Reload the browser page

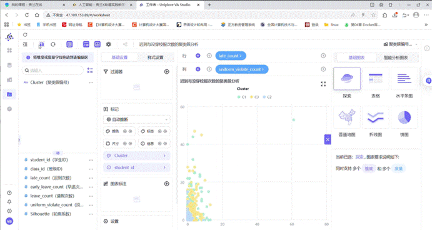click(27, 15)
